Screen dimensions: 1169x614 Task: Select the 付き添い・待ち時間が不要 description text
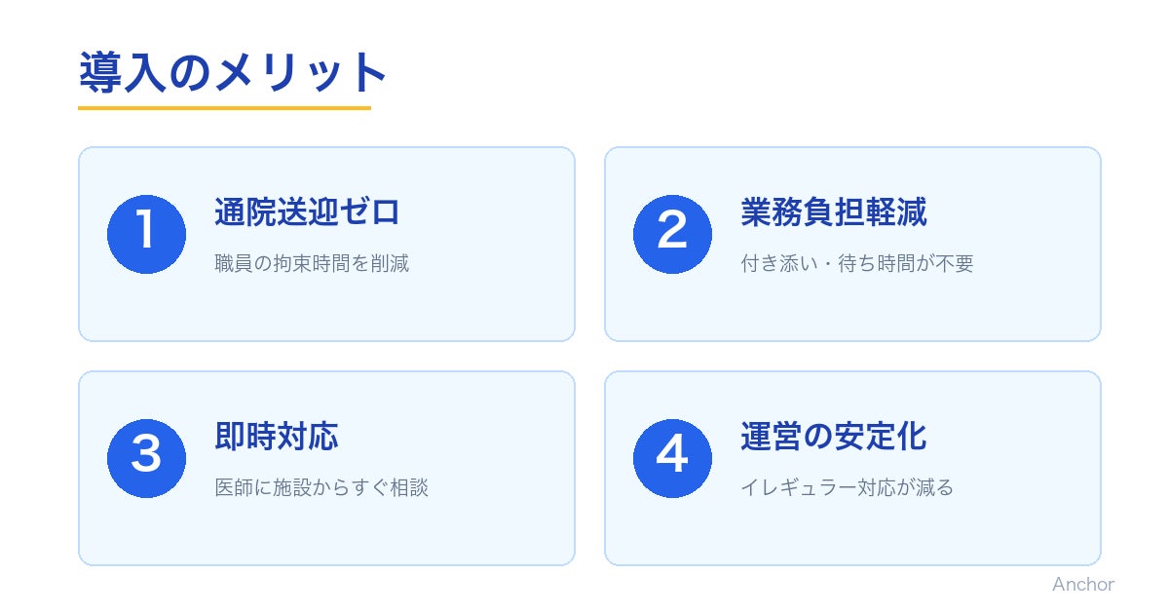(856, 263)
